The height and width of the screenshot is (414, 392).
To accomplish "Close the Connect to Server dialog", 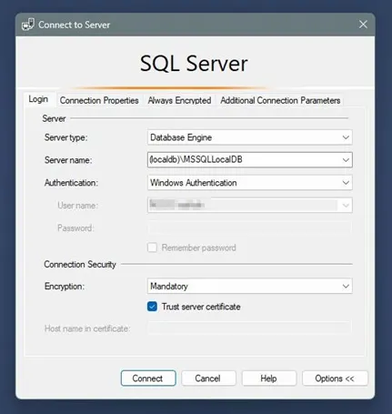I will click(x=363, y=25).
